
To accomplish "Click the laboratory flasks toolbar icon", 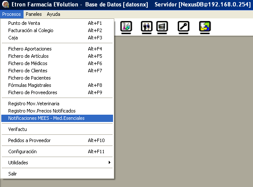I will [x=126, y=27].
